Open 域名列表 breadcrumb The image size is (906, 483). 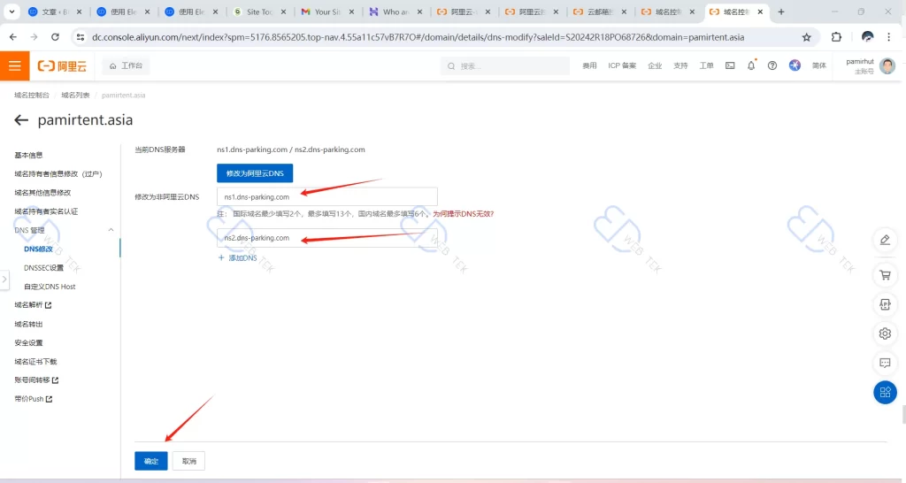click(x=76, y=96)
